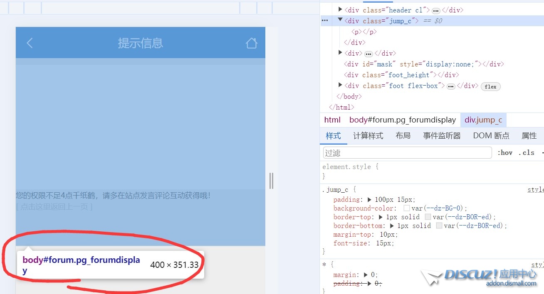Expand the div class foot flex-box node

click(x=340, y=85)
